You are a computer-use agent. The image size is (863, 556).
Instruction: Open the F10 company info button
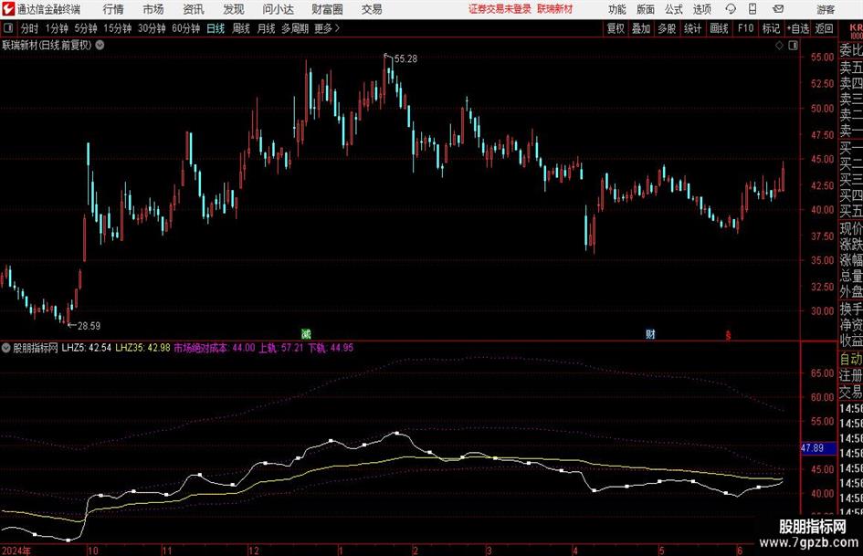pyautogui.click(x=746, y=28)
